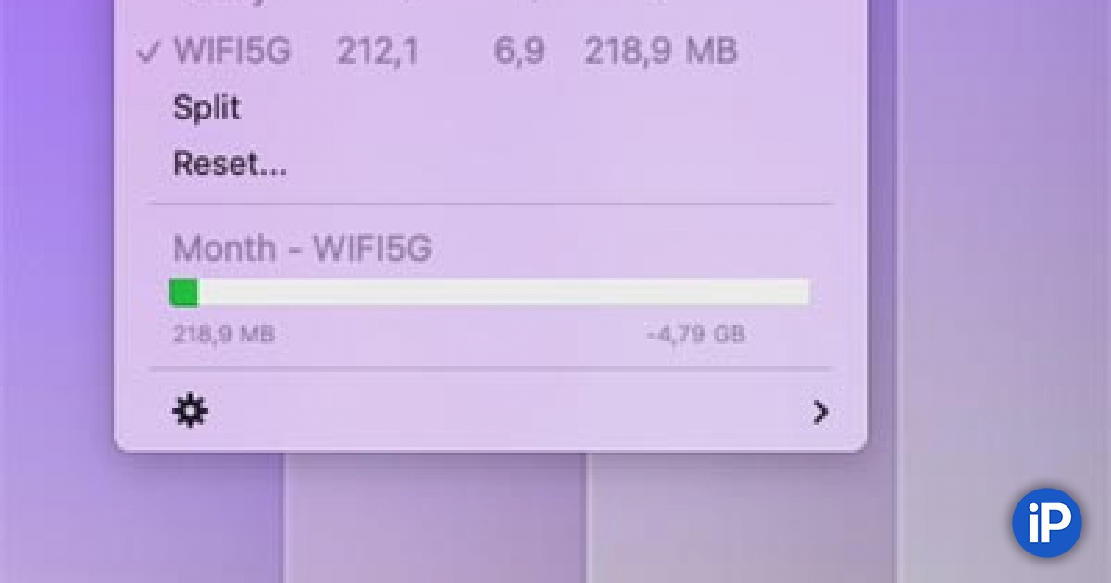This screenshot has height=583, width=1111.
Task: Click the right-pointing chevron arrow
Action: (x=820, y=412)
